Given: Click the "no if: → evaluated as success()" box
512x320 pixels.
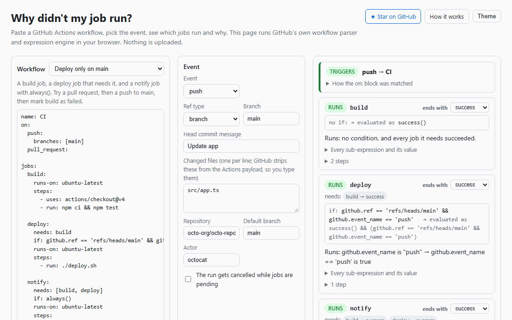Looking at the screenshot, I should (406, 123).
